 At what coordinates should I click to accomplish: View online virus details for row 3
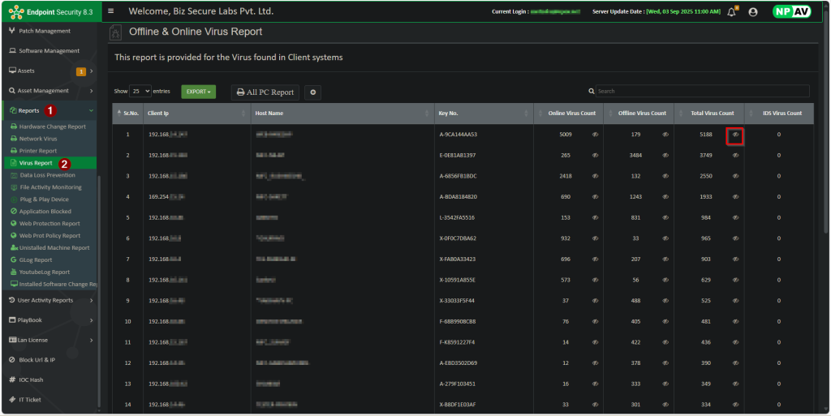(x=595, y=176)
